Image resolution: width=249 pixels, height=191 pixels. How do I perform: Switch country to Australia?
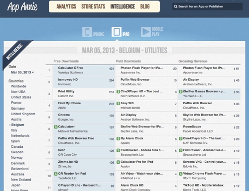tap(17, 174)
